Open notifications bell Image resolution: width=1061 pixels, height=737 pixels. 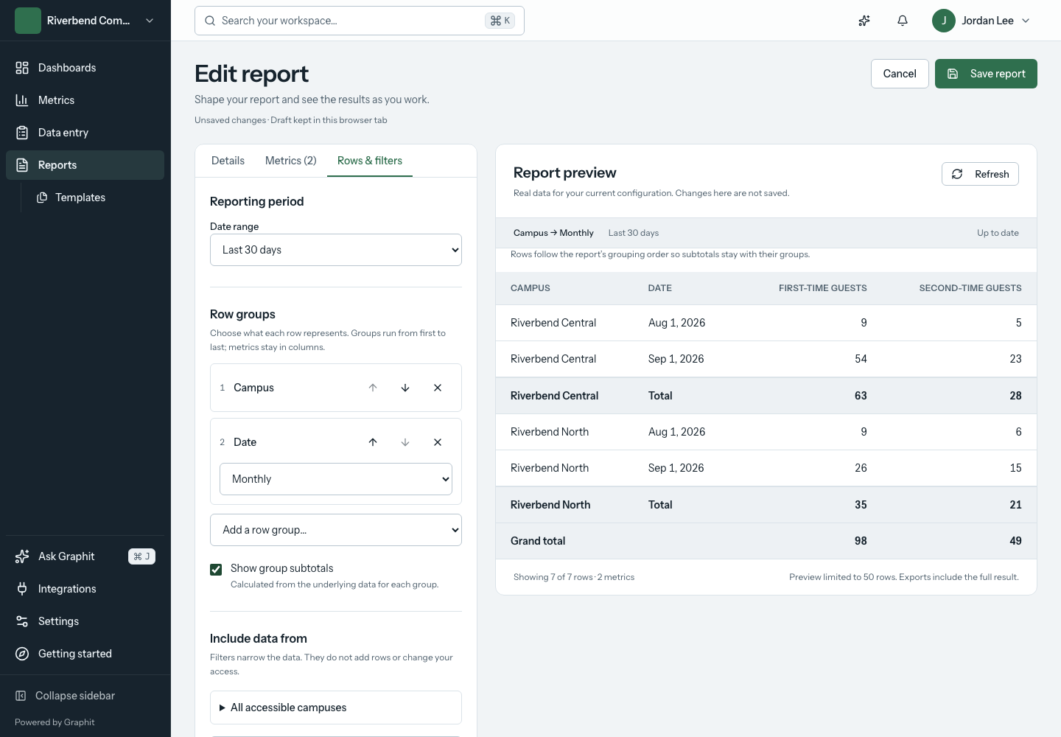tap(903, 21)
